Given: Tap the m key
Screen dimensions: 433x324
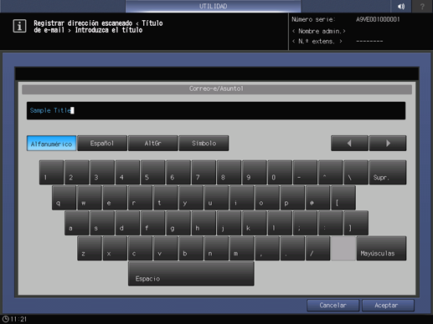Looking at the screenshot, I should point(242,248).
